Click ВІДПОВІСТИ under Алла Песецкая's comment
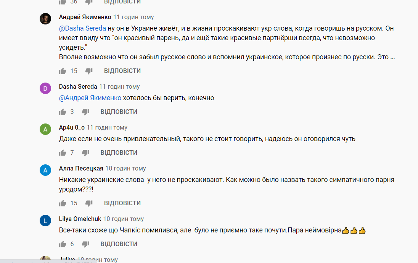The width and height of the screenshot is (418, 263). [x=122, y=203]
